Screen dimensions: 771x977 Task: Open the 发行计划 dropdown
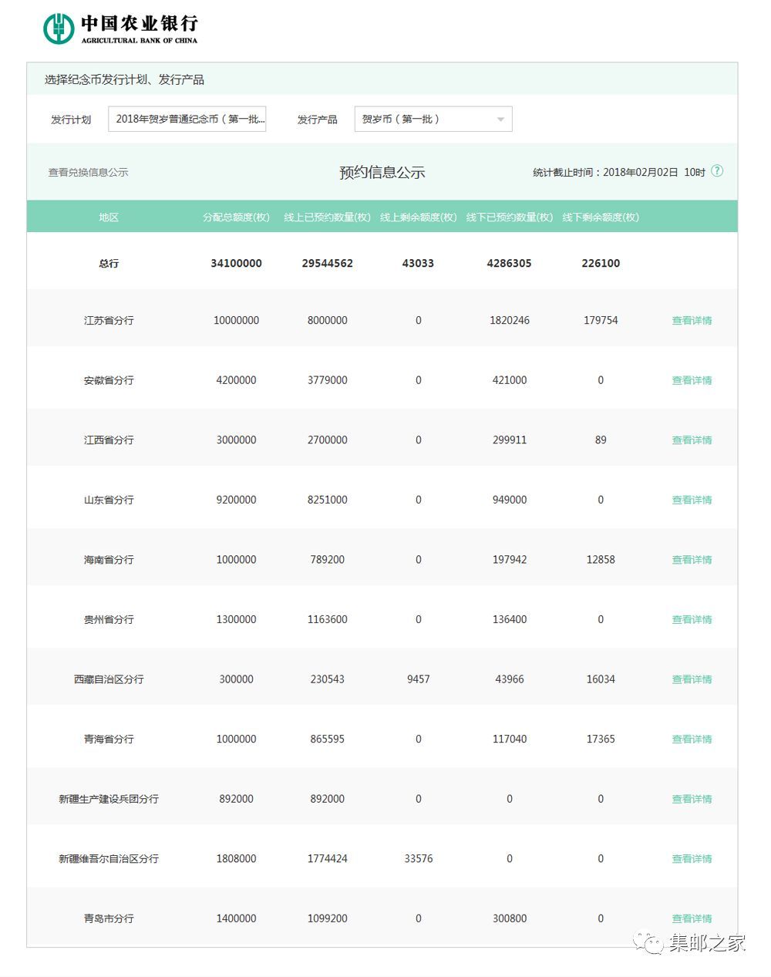click(187, 119)
